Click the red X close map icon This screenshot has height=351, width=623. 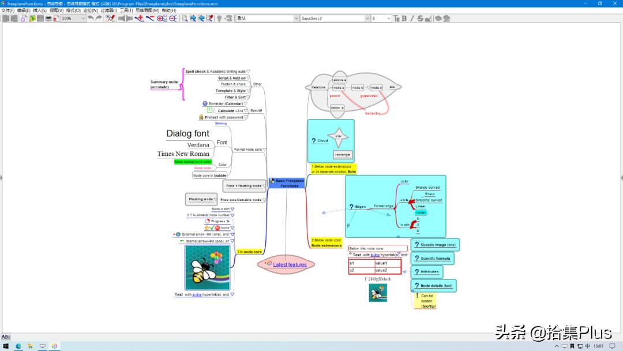coord(55,18)
